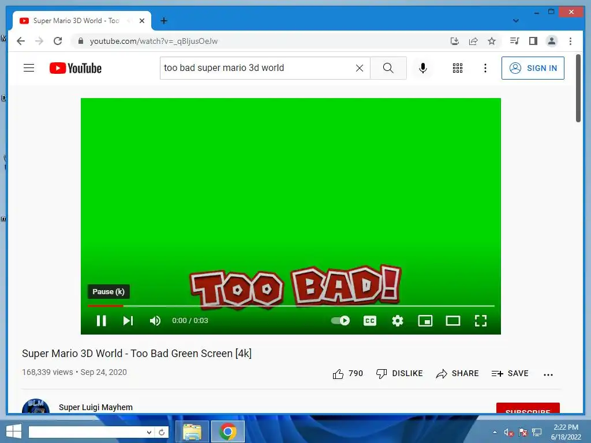The width and height of the screenshot is (591, 443).
Task: Search with your voice microphone
Action: (x=423, y=68)
